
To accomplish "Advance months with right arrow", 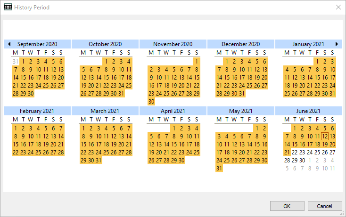I will point(337,44).
